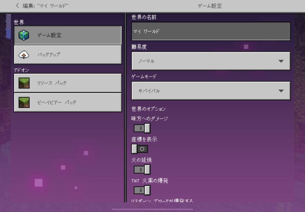Image resolution: width=305 pixels, height=212 pixels.
Task: Click the grass block icon beside リソース パック
Action: [x=24, y=83]
